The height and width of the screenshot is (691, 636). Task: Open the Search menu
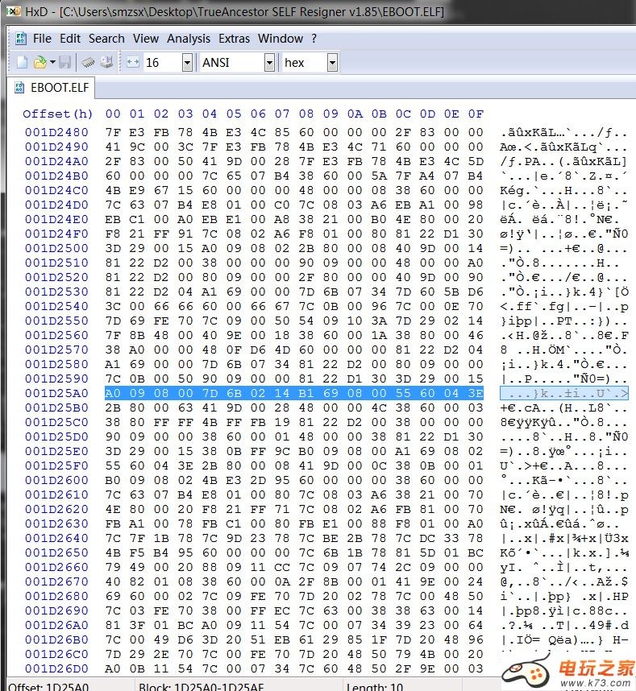(106, 39)
